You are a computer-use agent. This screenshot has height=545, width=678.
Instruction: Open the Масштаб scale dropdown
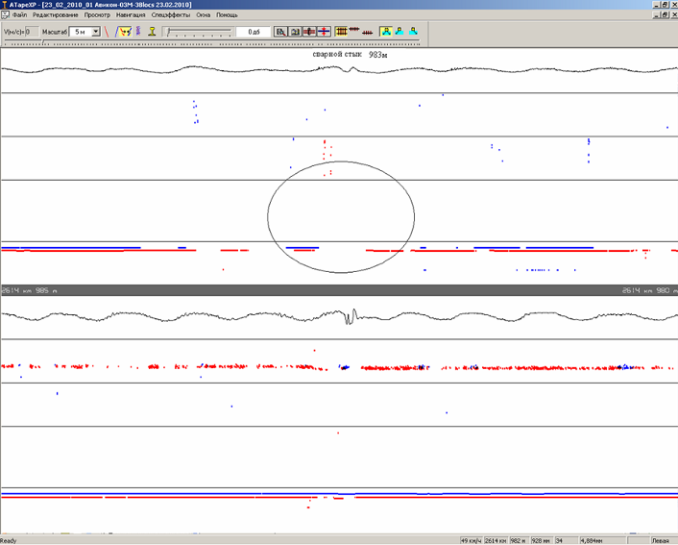tap(96, 32)
